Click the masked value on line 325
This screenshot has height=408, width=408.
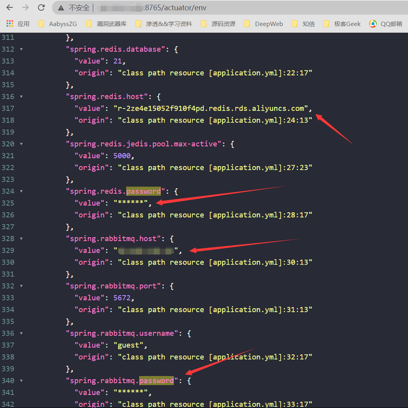(131, 203)
